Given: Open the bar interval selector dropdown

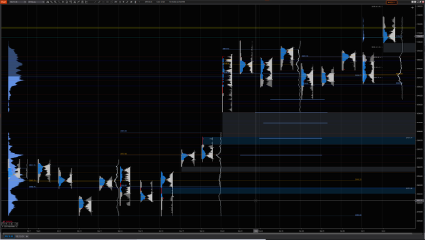Looking at the screenshot, I should point(36,2).
